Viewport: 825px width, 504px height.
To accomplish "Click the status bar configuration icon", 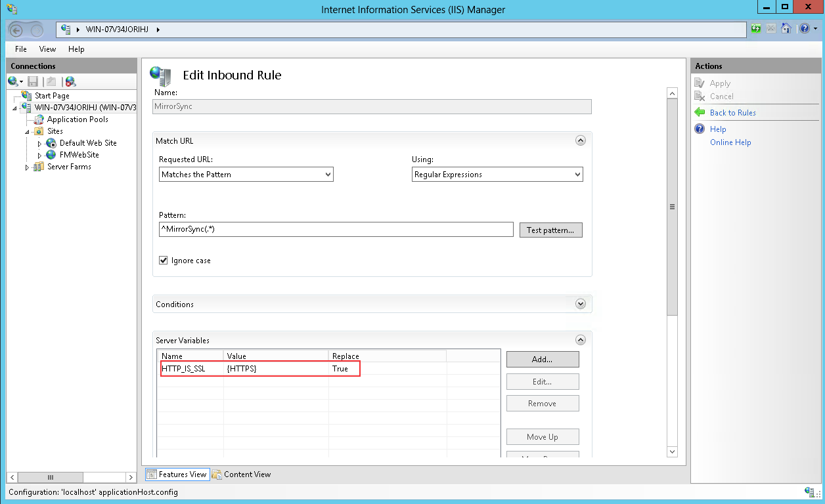I will point(809,492).
